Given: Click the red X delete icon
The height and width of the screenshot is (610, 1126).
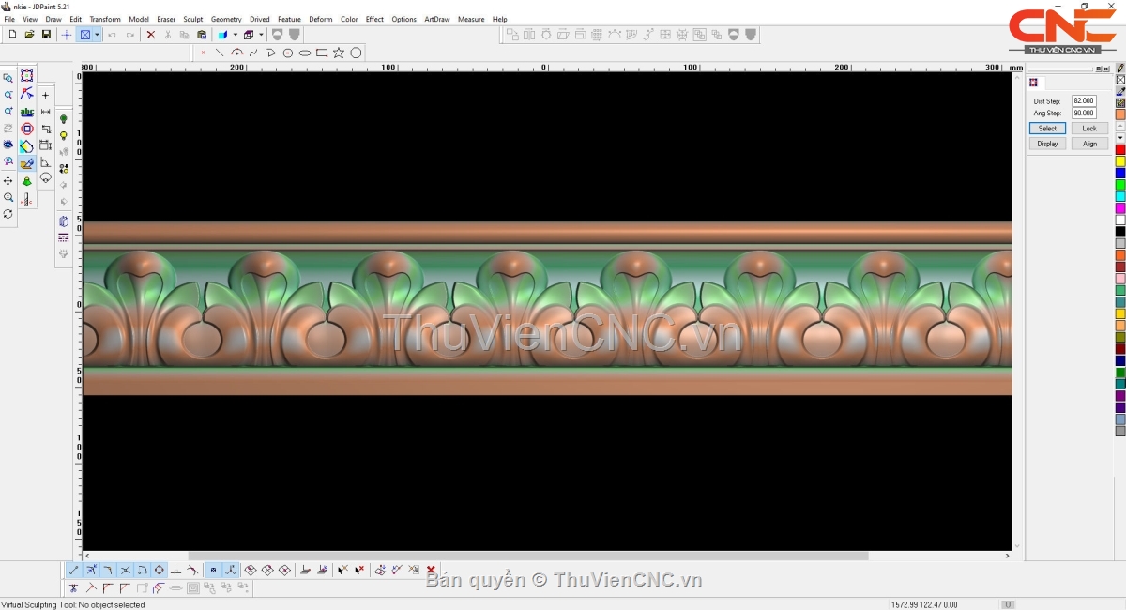Looking at the screenshot, I should (150, 35).
